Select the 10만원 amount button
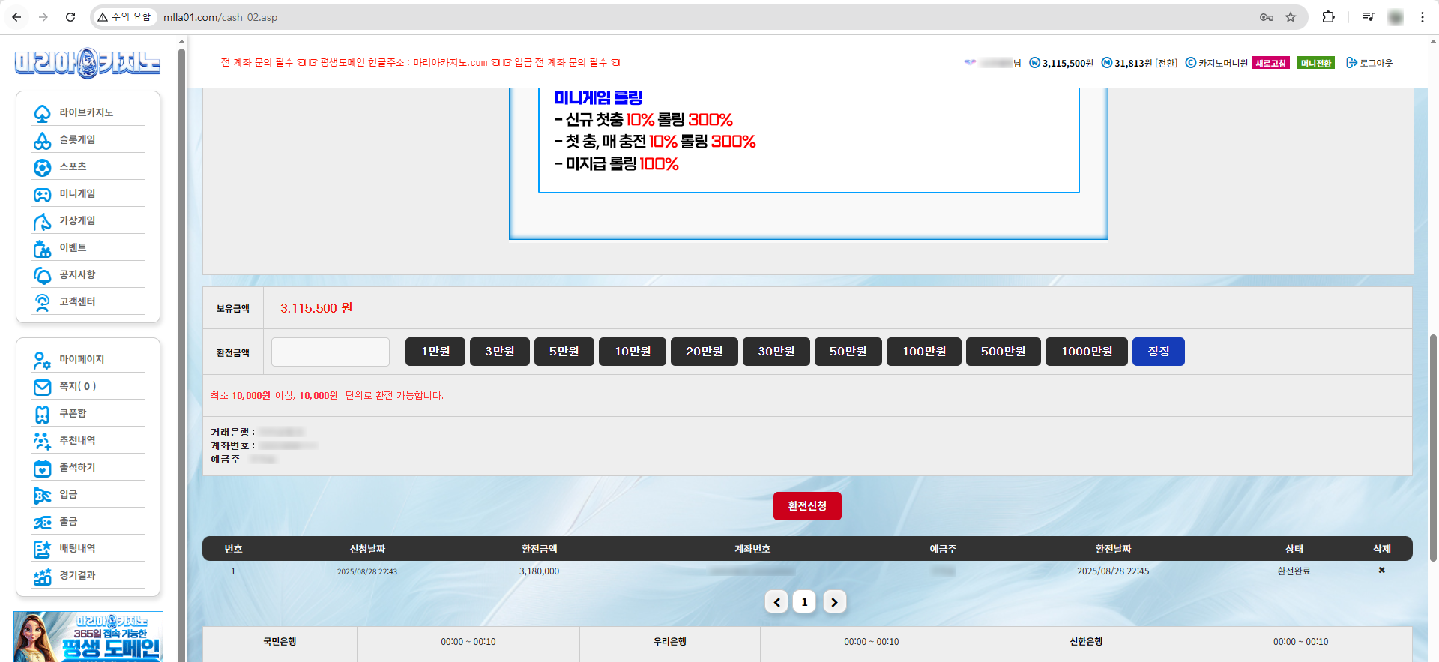The height and width of the screenshot is (662, 1439). coord(633,352)
